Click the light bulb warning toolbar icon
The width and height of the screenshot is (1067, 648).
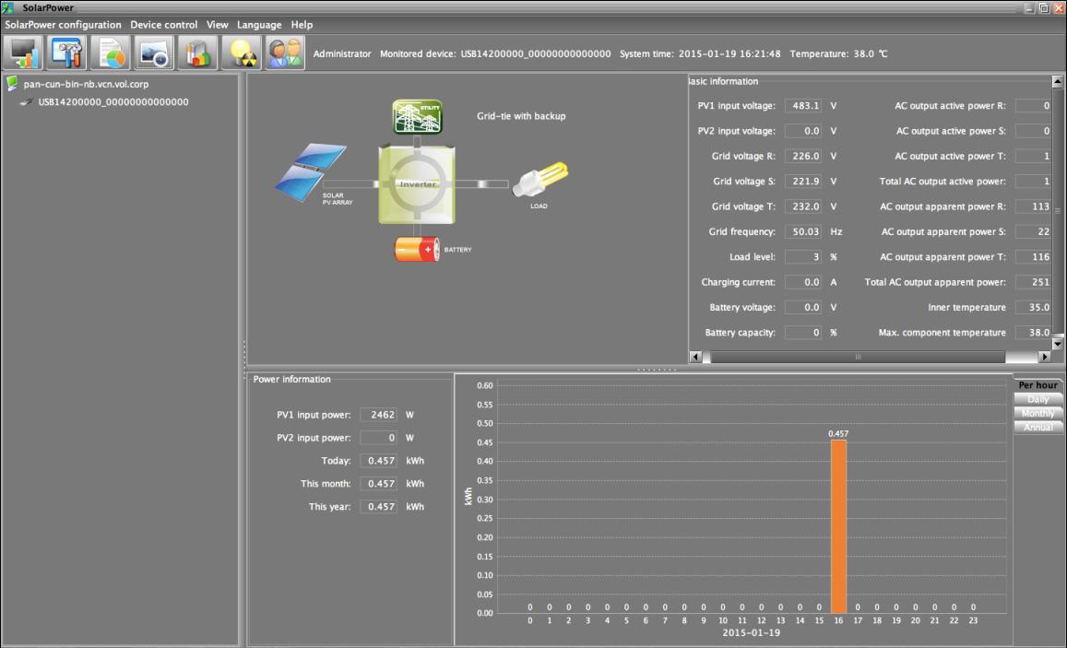[241, 53]
